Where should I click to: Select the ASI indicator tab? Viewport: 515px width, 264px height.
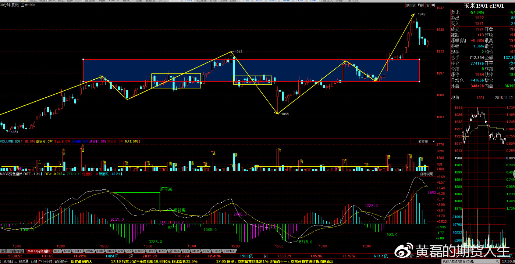point(120,251)
